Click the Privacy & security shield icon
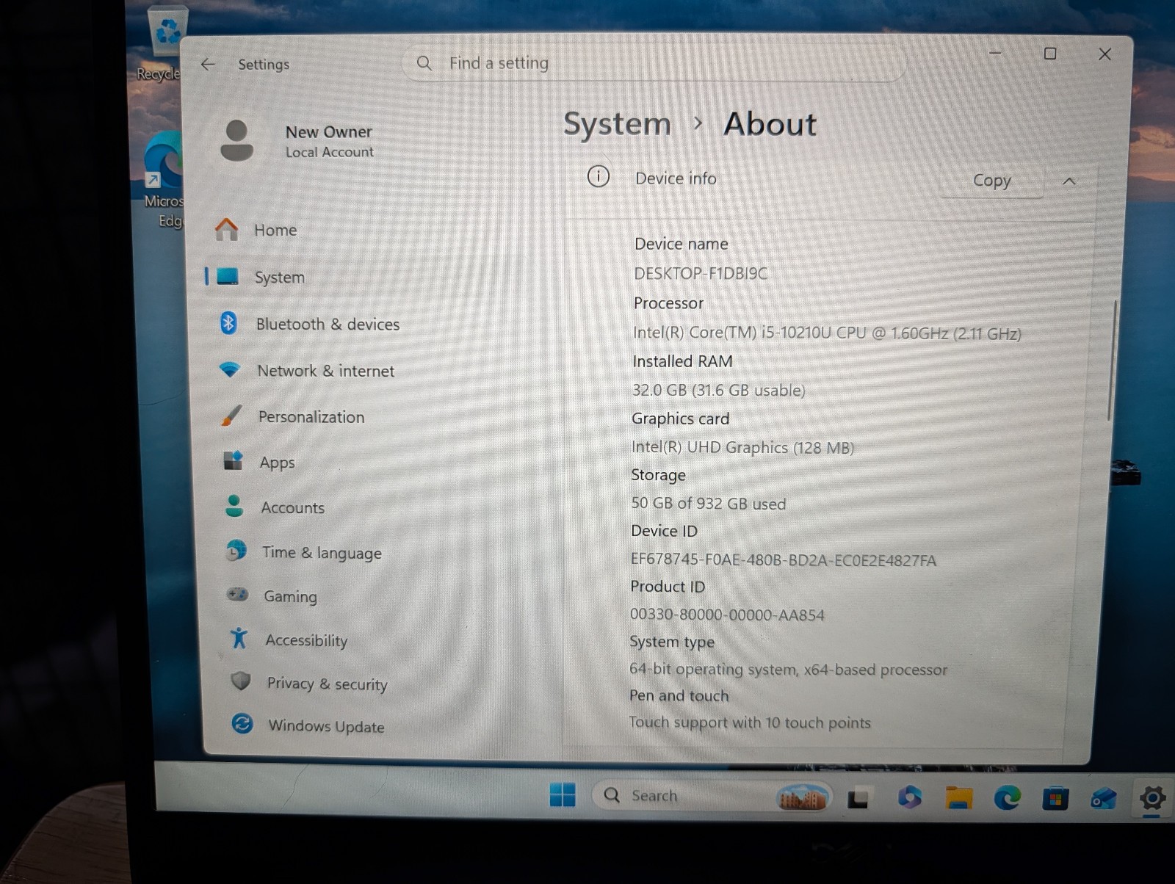Viewport: 1175px width, 884px height. 241,681
